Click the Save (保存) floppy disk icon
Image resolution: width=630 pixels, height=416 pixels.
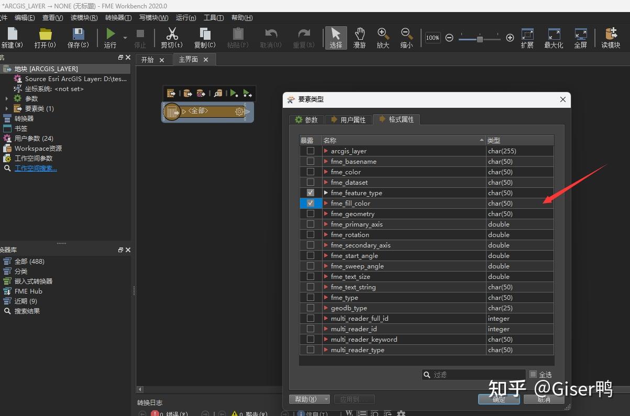(78, 35)
